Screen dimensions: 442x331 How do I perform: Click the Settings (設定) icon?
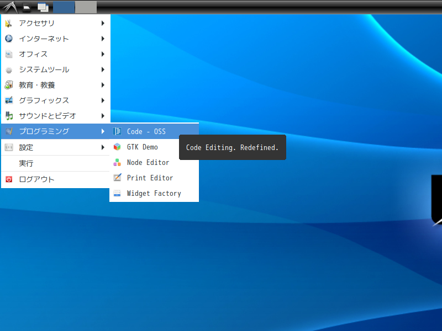tap(9, 147)
